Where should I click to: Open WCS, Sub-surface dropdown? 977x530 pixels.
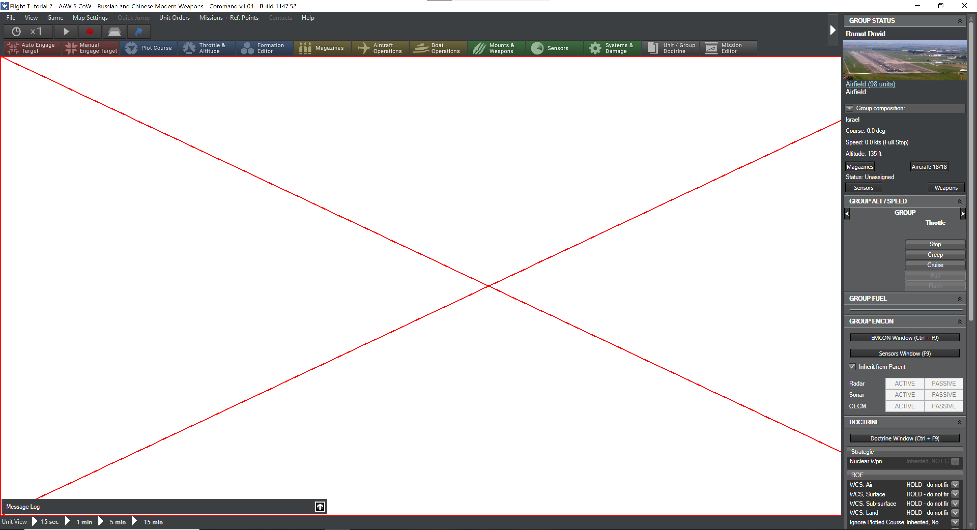point(955,504)
